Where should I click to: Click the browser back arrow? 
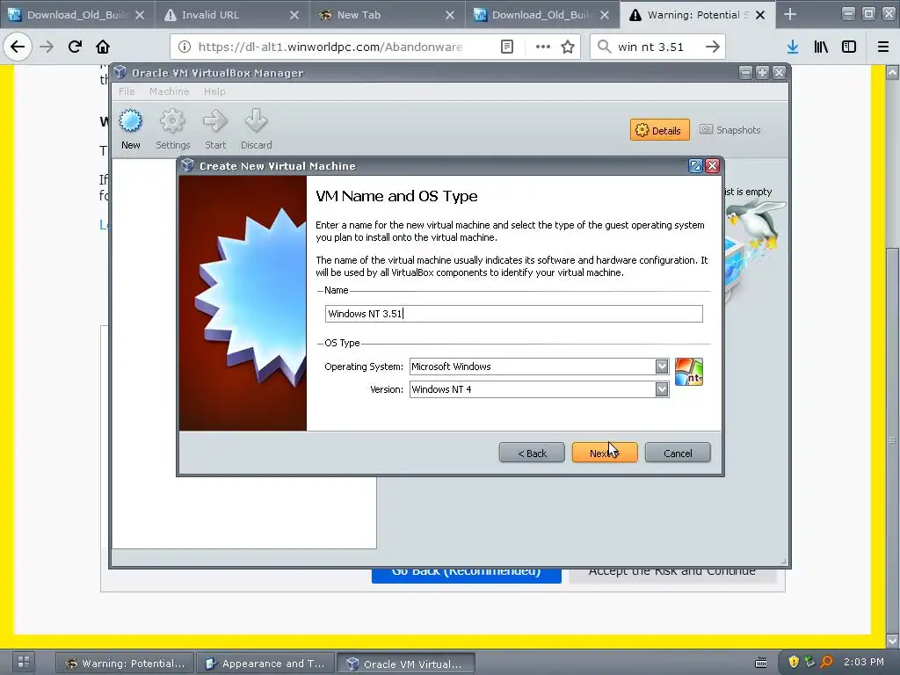point(18,47)
